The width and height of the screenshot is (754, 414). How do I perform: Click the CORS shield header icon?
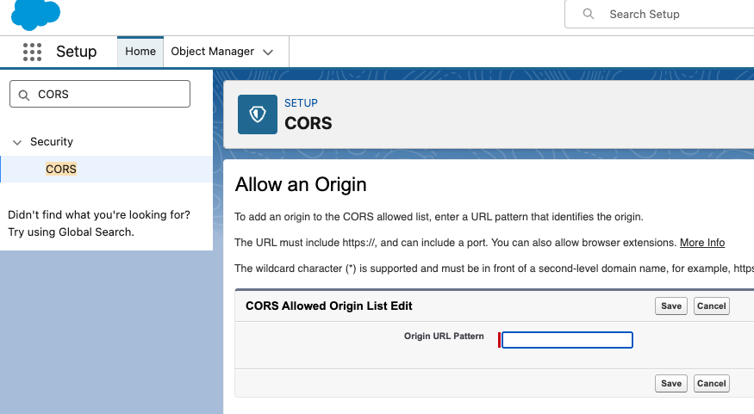pyautogui.click(x=258, y=114)
